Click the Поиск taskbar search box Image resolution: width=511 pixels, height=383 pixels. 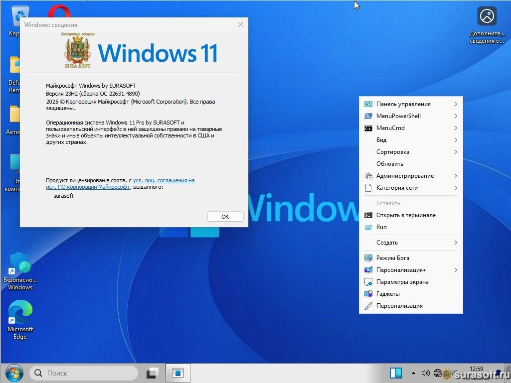click(x=84, y=373)
